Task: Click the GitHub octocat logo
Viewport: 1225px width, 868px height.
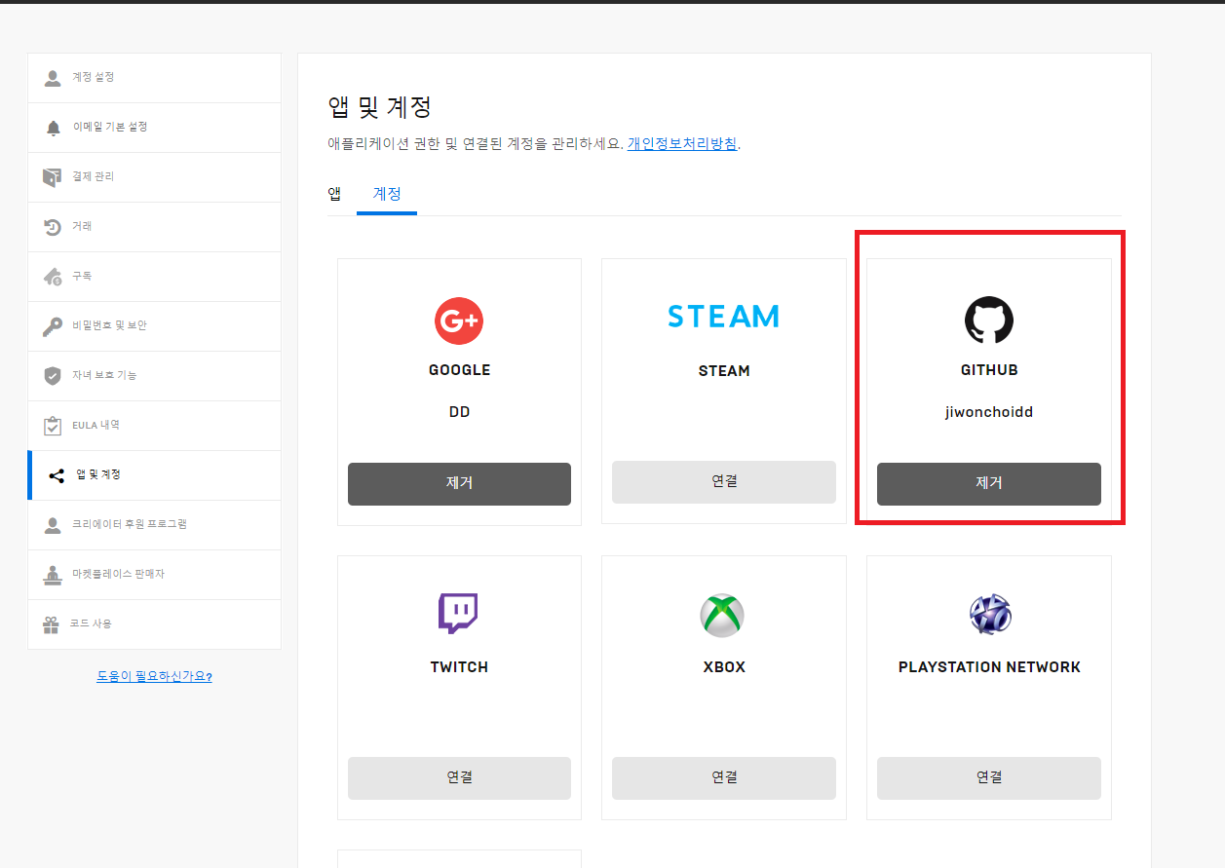Action: [989, 321]
